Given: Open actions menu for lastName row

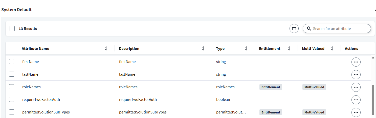Looking at the screenshot, I should (356, 74).
